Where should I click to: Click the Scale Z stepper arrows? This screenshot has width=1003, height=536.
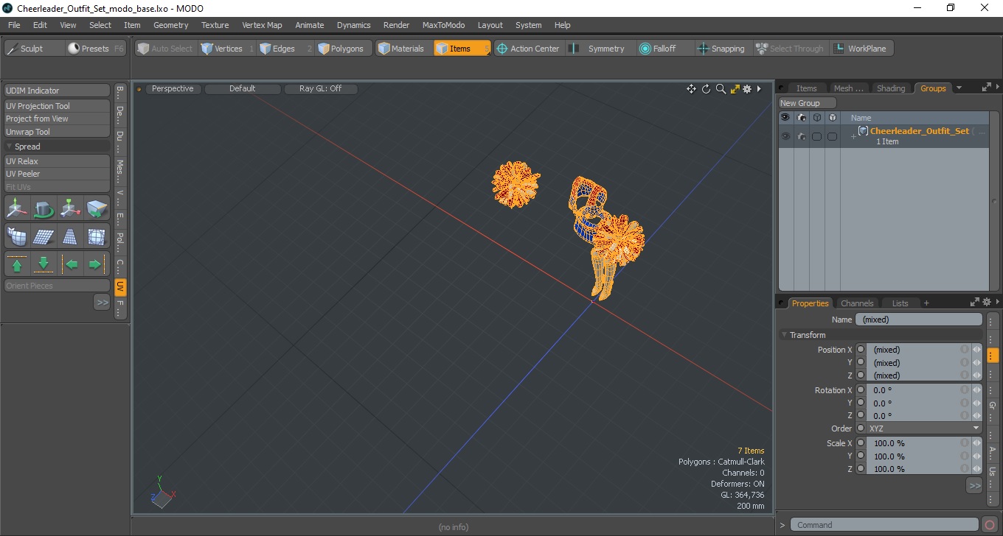pyautogui.click(x=976, y=469)
